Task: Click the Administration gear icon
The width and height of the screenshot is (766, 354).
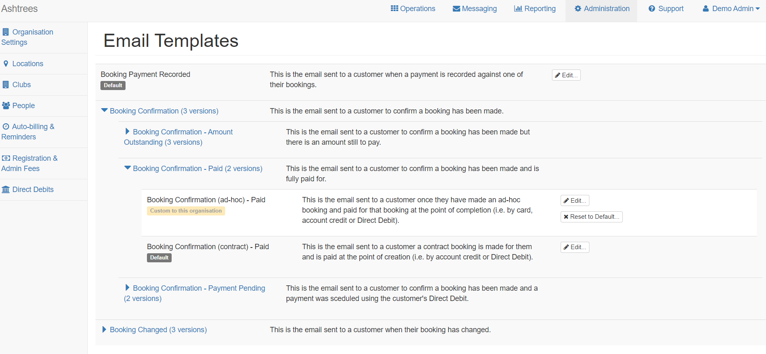Action: tap(578, 9)
